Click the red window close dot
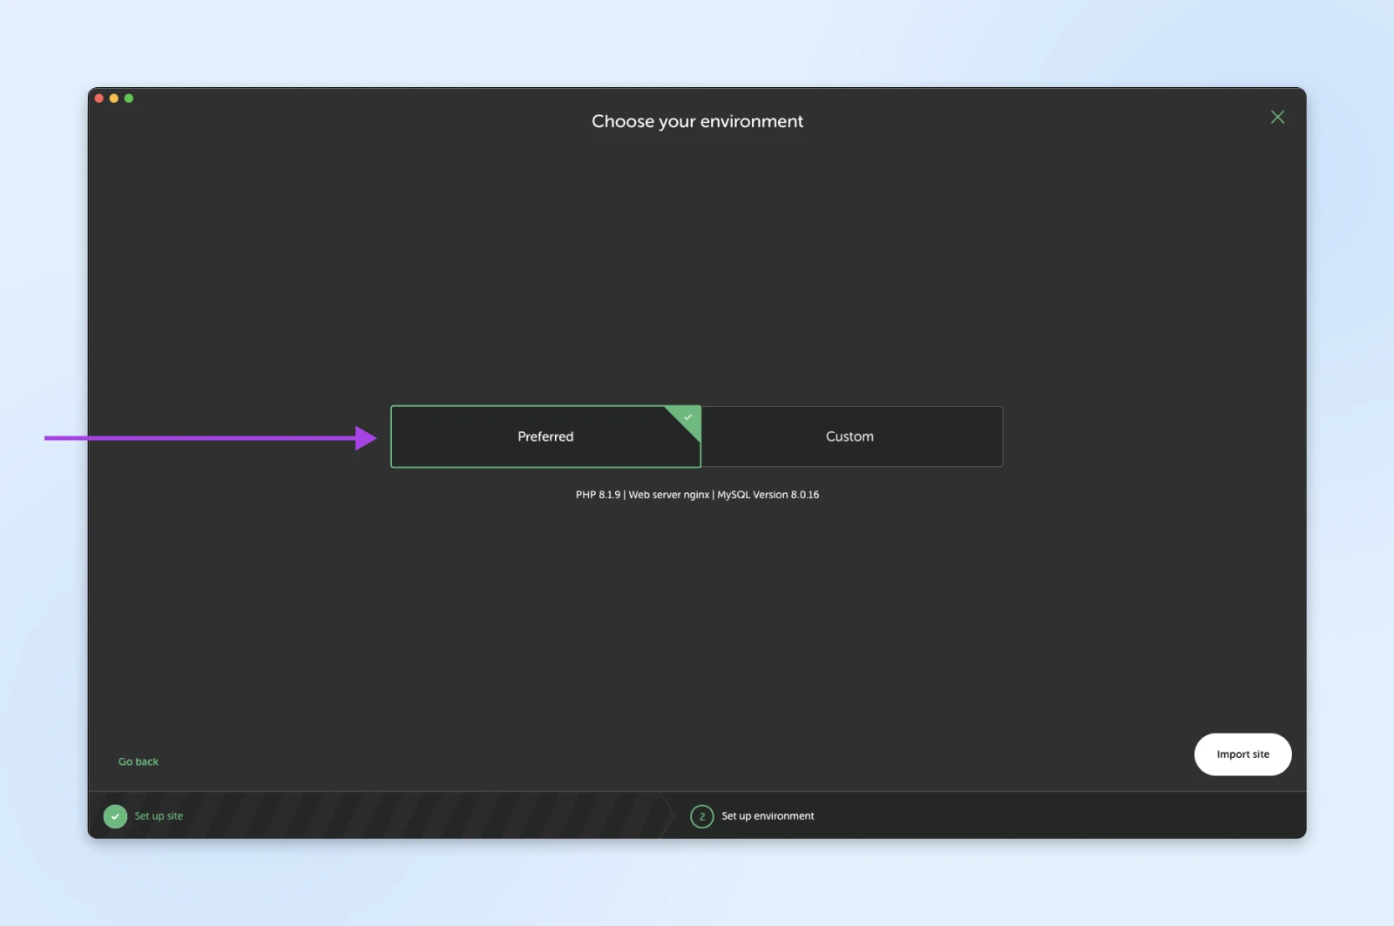The width and height of the screenshot is (1394, 926). coord(99,98)
